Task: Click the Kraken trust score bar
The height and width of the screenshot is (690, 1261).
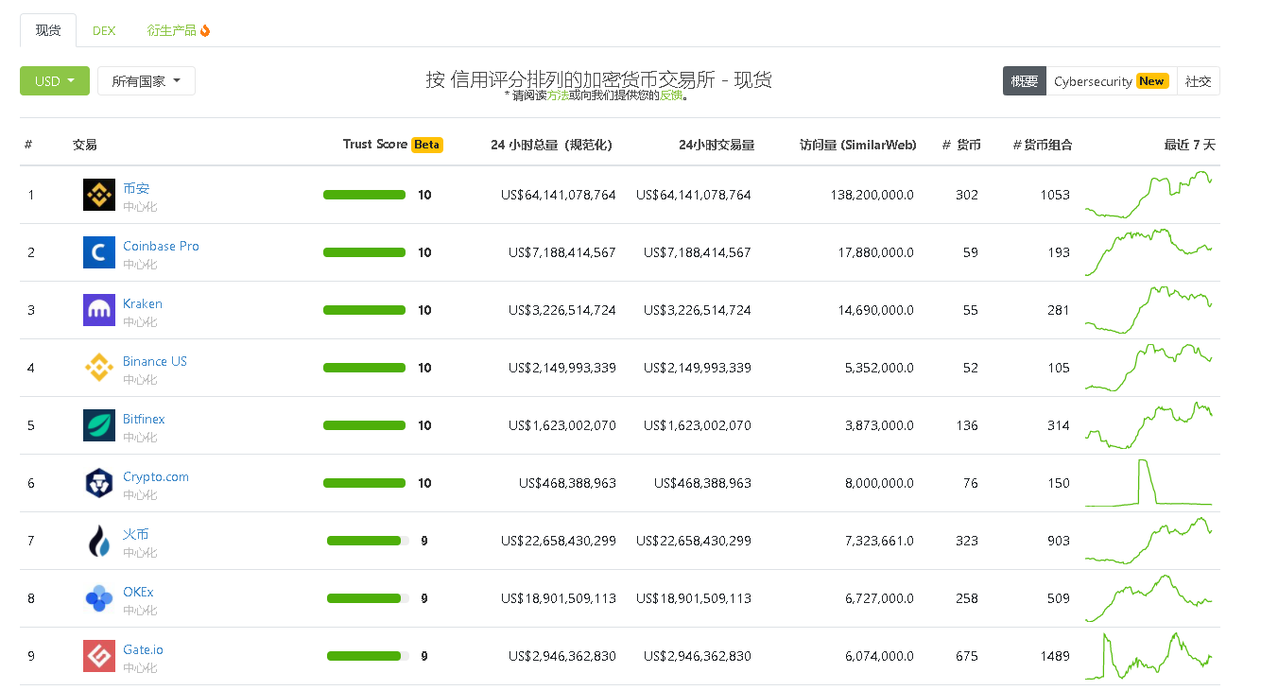Action: point(364,310)
